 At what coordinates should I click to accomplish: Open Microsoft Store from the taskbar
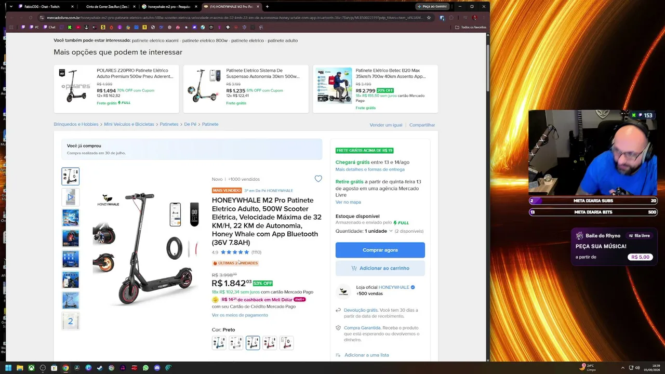(x=54, y=368)
